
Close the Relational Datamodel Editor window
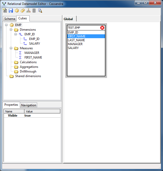pos(155,3)
